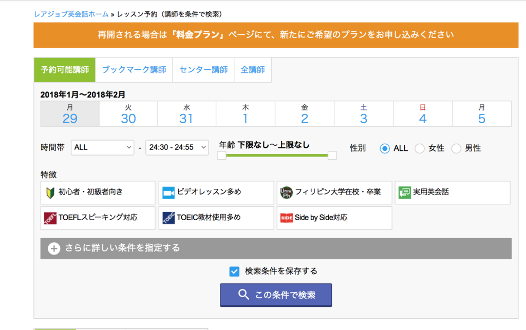Select the ALL gender radio button
The image size is (526, 330).
384,148
